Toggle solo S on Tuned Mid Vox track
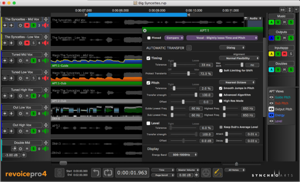 33,61
